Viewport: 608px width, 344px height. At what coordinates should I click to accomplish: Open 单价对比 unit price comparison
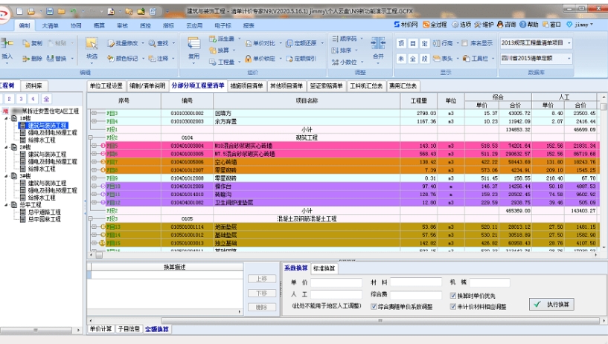pyautogui.click(x=260, y=43)
